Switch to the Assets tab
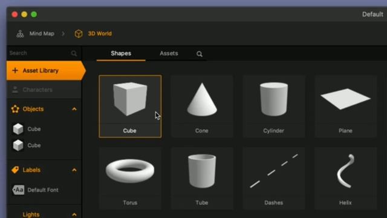387x218 pixels. click(x=169, y=53)
